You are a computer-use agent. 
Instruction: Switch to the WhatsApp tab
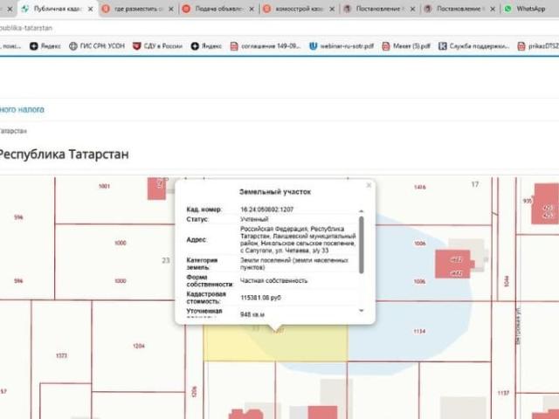click(x=530, y=8)
